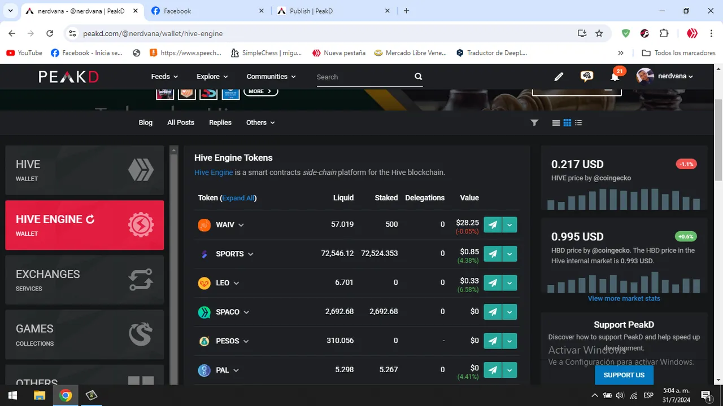Expand LEO token details chevron
The image size is (723, 406).
pyautogui.click(x=236, y=283)
